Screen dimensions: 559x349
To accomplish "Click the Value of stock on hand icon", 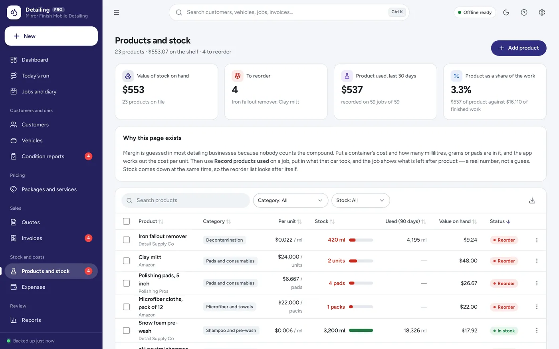I will pyautogui.click(x=128, y=76).
